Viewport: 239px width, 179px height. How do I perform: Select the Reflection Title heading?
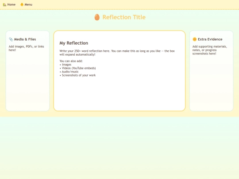[x=124, y=17]
